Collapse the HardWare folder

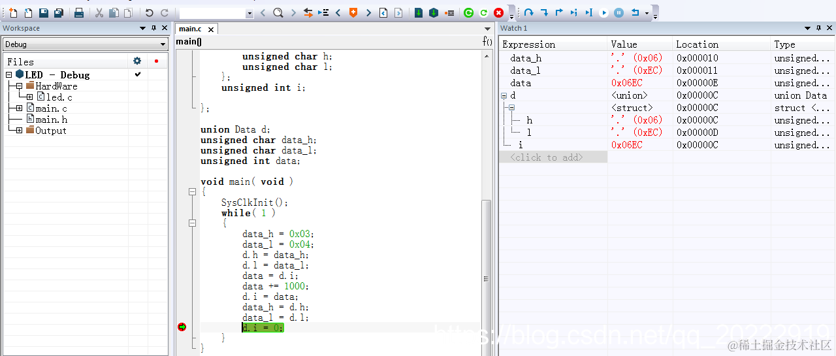[20, 86]
